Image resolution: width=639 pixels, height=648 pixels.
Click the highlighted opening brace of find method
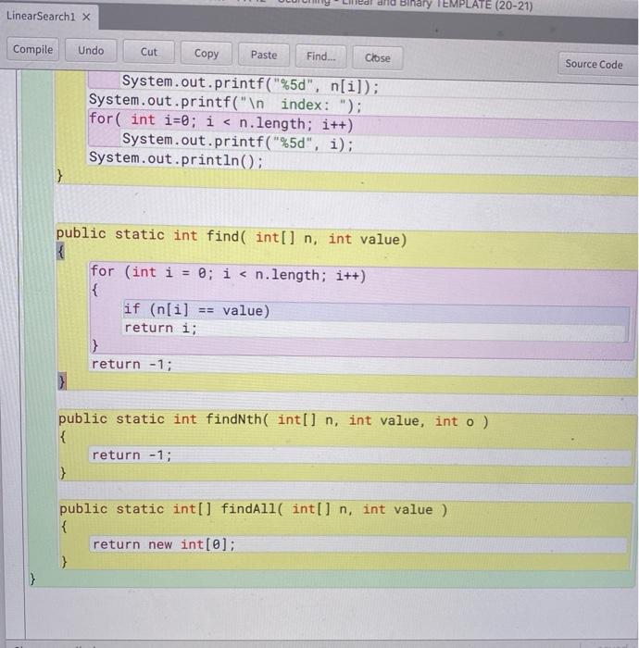(60, 251)
